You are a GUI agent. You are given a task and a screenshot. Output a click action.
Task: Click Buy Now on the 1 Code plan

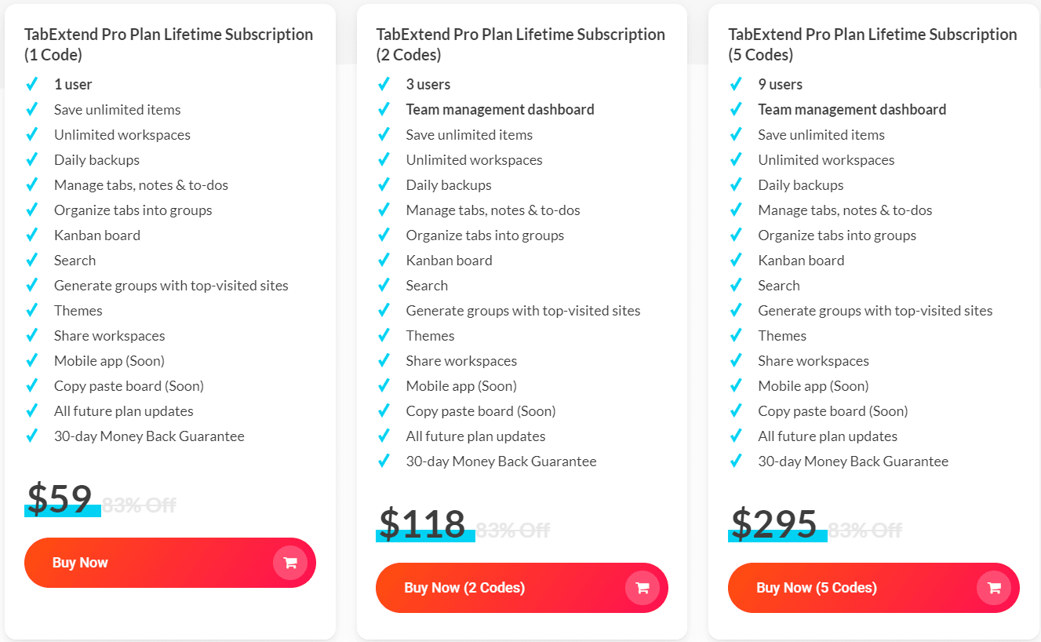[169, 562]
